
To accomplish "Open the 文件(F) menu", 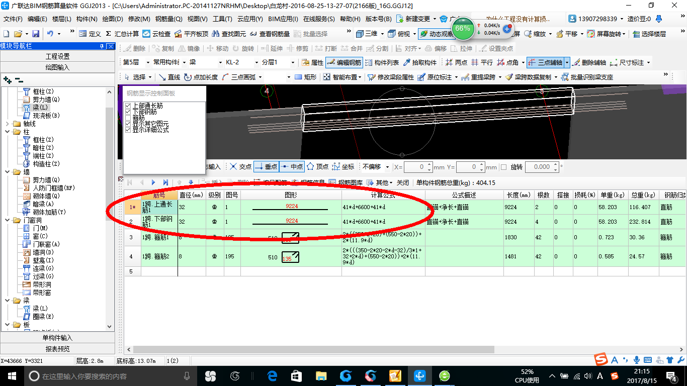I will point(13,19).
